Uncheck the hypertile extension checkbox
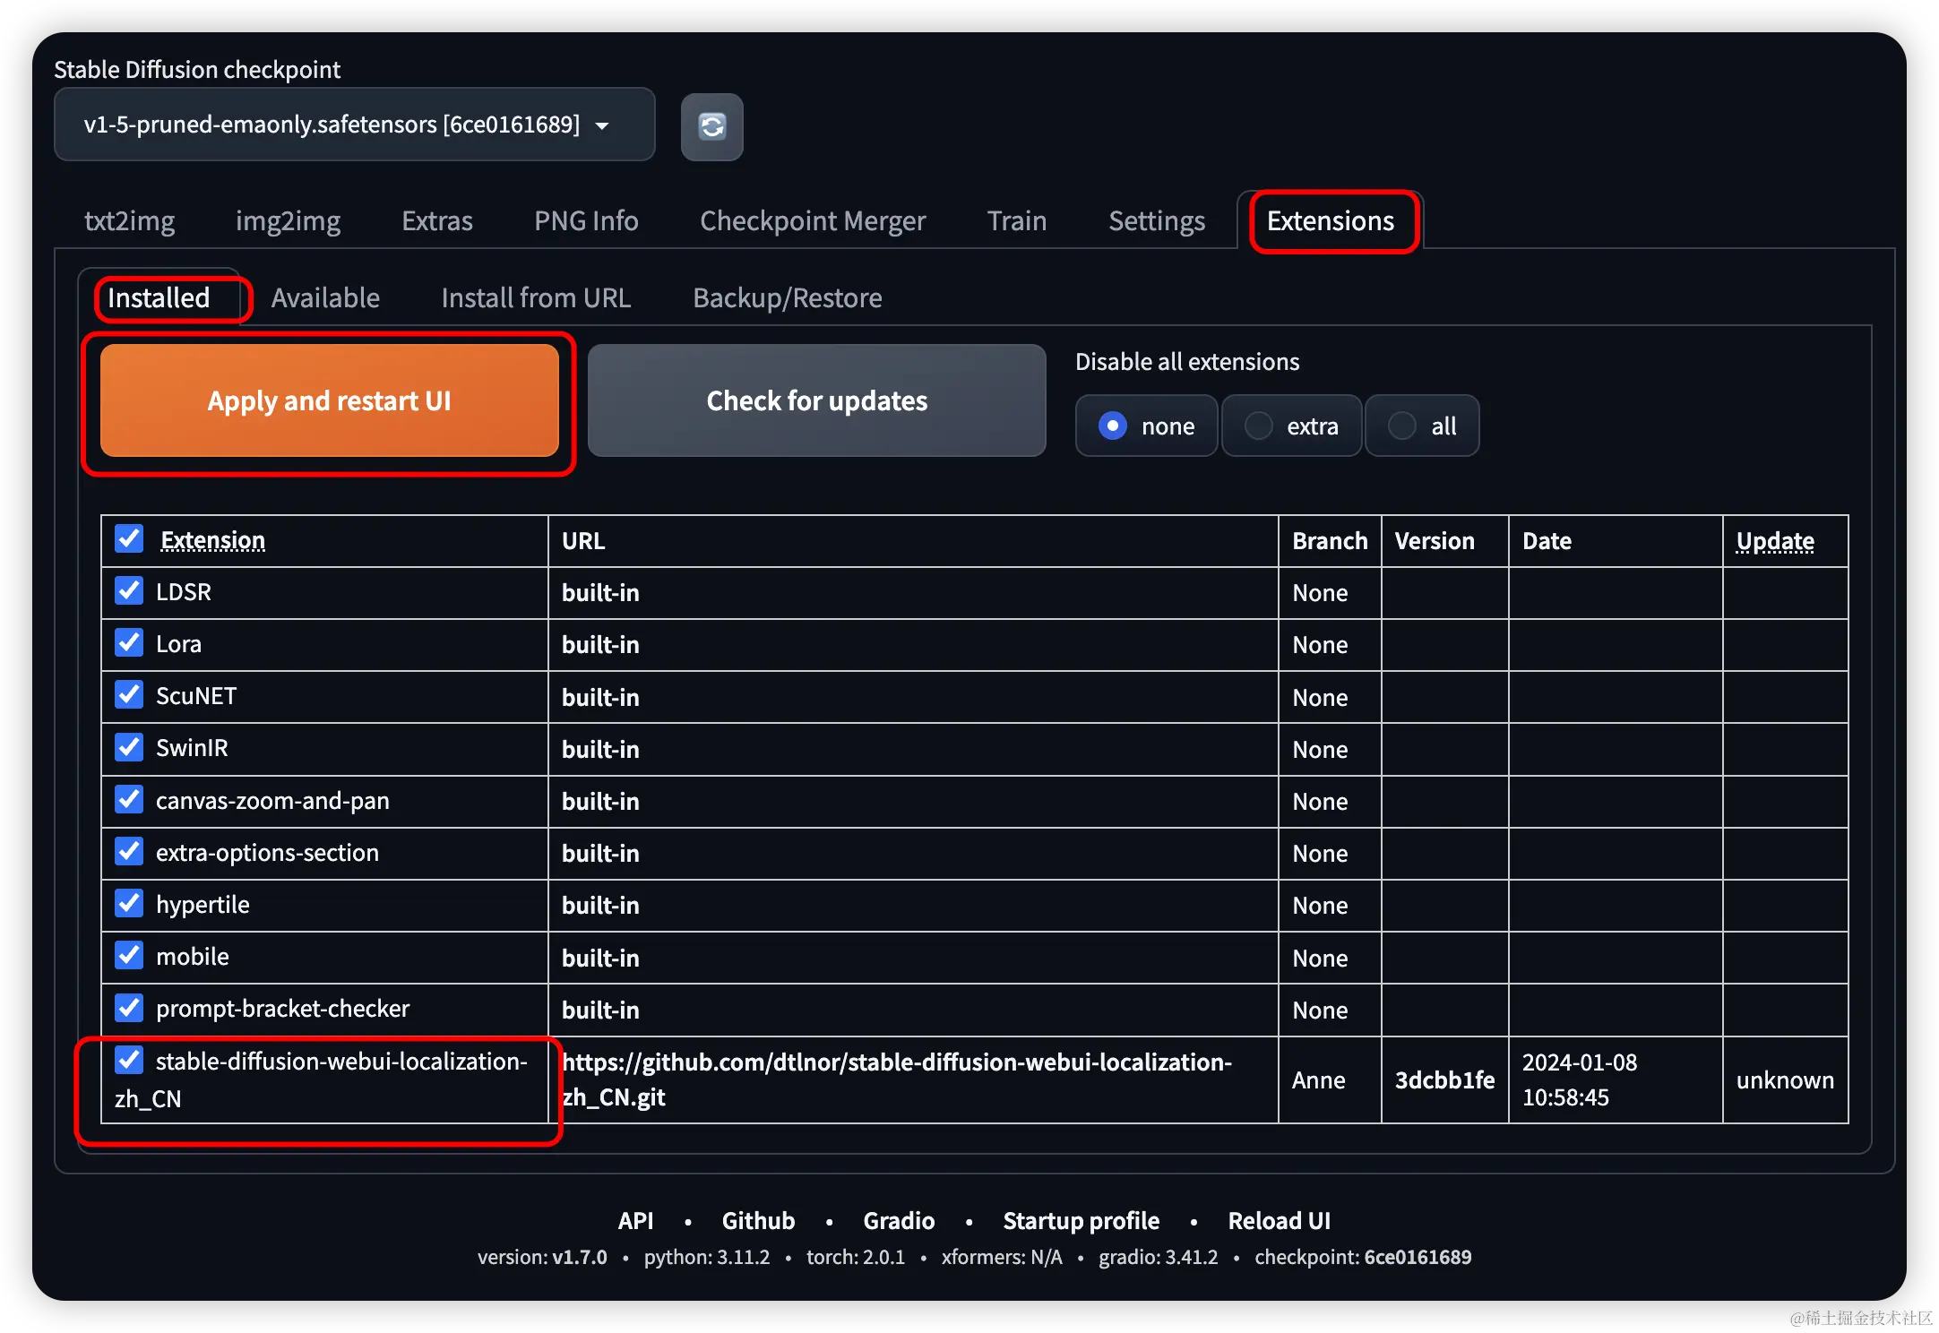1939x1333 pixels. click(129, 903)
